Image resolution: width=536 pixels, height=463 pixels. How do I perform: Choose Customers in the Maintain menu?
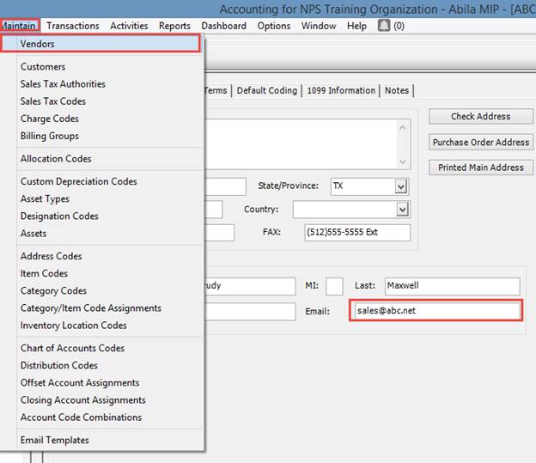click(x=43, y=67)
